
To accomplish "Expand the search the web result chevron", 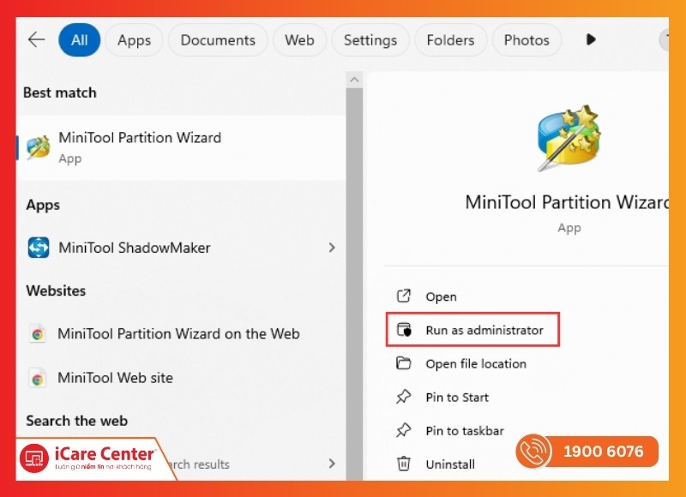I will tap(332, 464).
